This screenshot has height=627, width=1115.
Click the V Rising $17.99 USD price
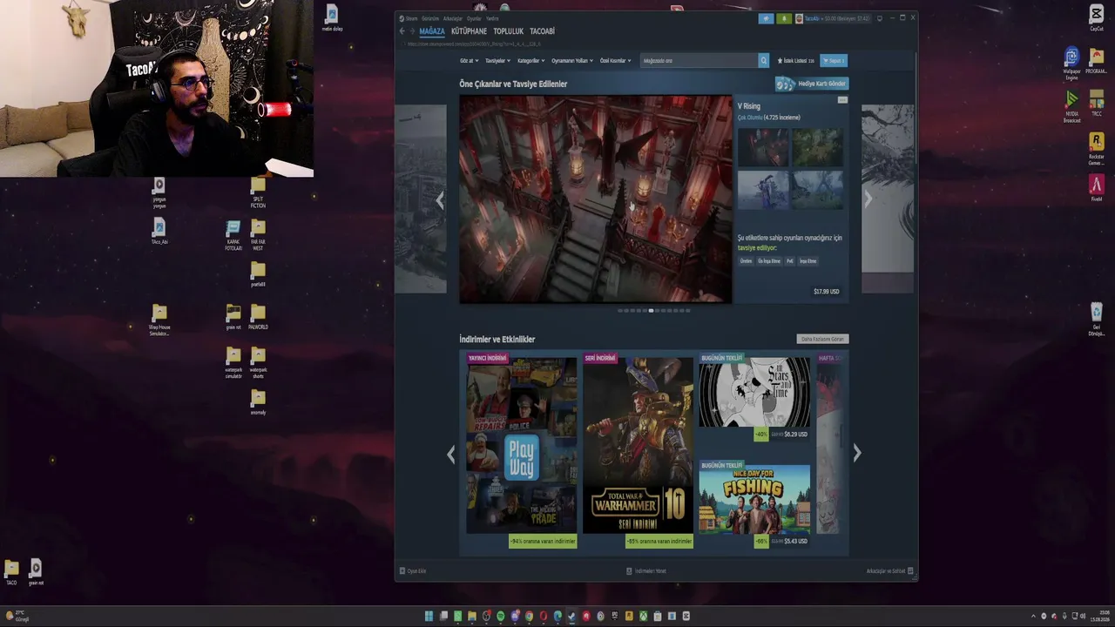pos(827,292)
